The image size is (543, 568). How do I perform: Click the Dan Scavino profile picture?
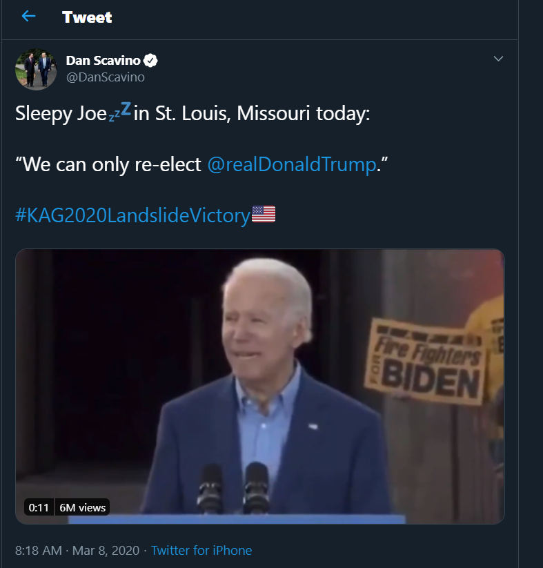[36, 69]
